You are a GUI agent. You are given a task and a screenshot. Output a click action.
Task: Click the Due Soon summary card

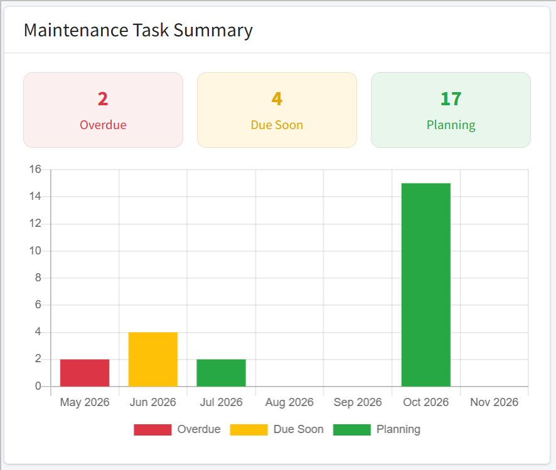(x=277, y=110)
